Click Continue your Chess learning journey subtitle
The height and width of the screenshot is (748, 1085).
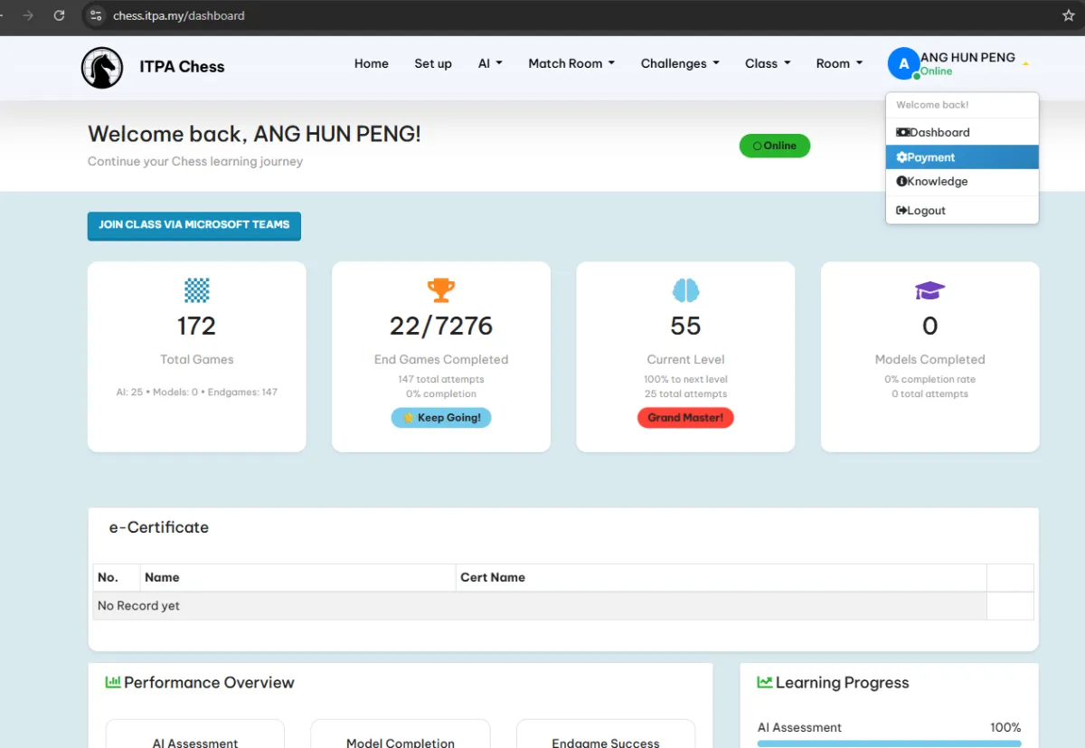195,161
